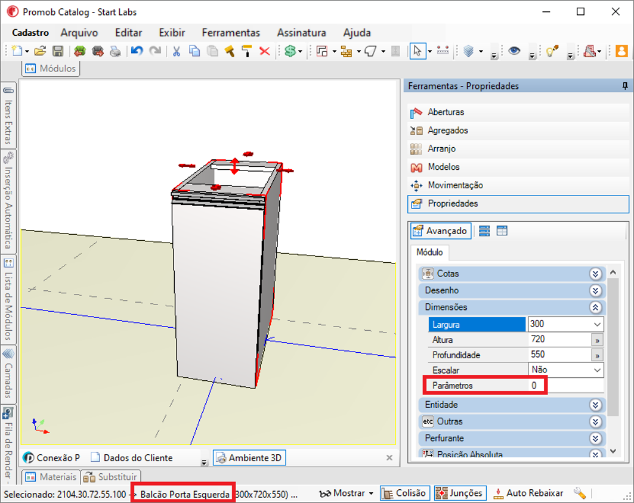Screen dimensions: 634x503
Task: Toggle the Colisão option
Action: [x=404, y=493]
